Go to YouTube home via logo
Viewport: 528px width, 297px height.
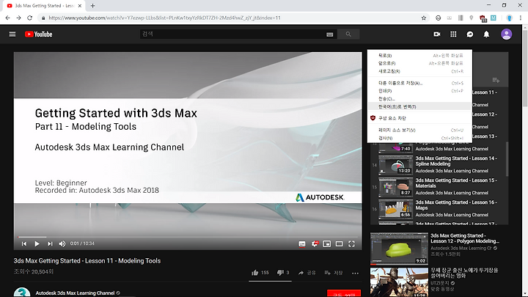tap(38, 34)
